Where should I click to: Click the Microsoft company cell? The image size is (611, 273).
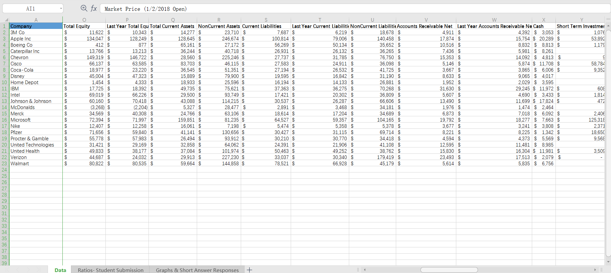[x=36, y=120]
